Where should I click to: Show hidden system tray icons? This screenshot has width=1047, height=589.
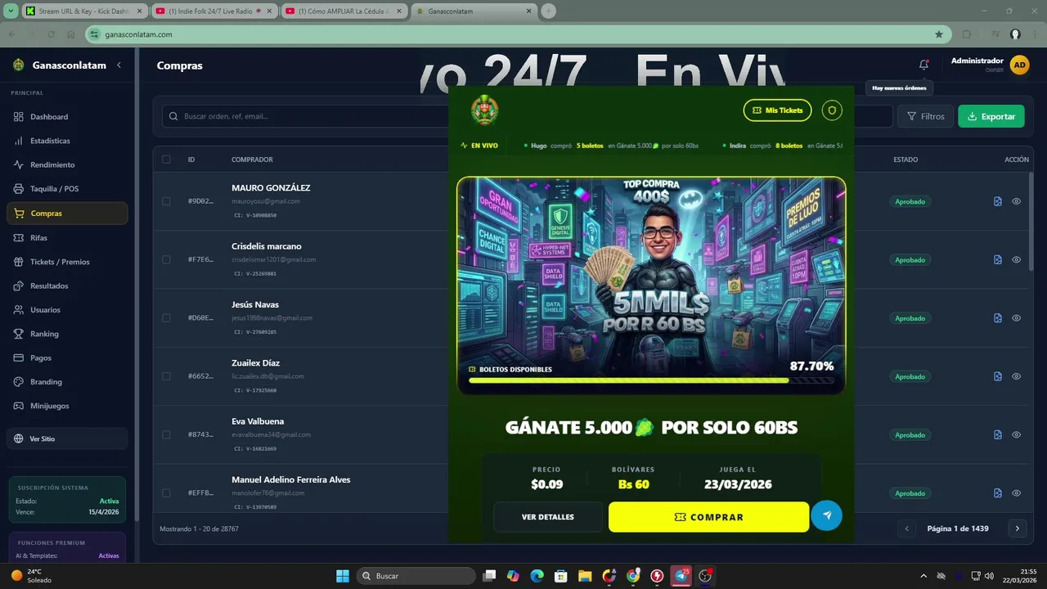[923, 576]
